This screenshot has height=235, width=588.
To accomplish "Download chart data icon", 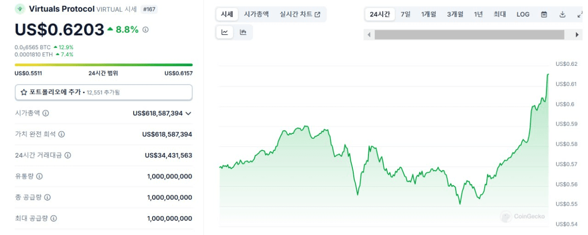I will coord(562,14).
